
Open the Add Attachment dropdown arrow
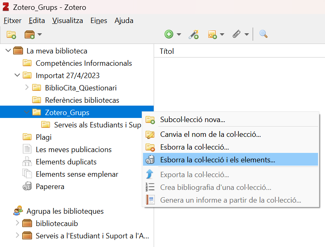point(247,35)
